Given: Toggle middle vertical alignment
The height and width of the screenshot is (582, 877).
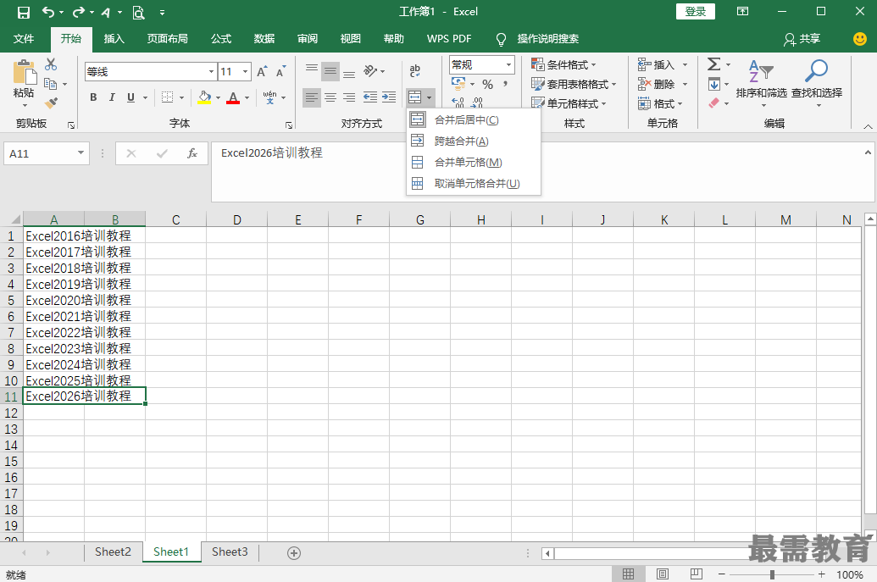Looking at the screenshot, I should pos(330,71).
